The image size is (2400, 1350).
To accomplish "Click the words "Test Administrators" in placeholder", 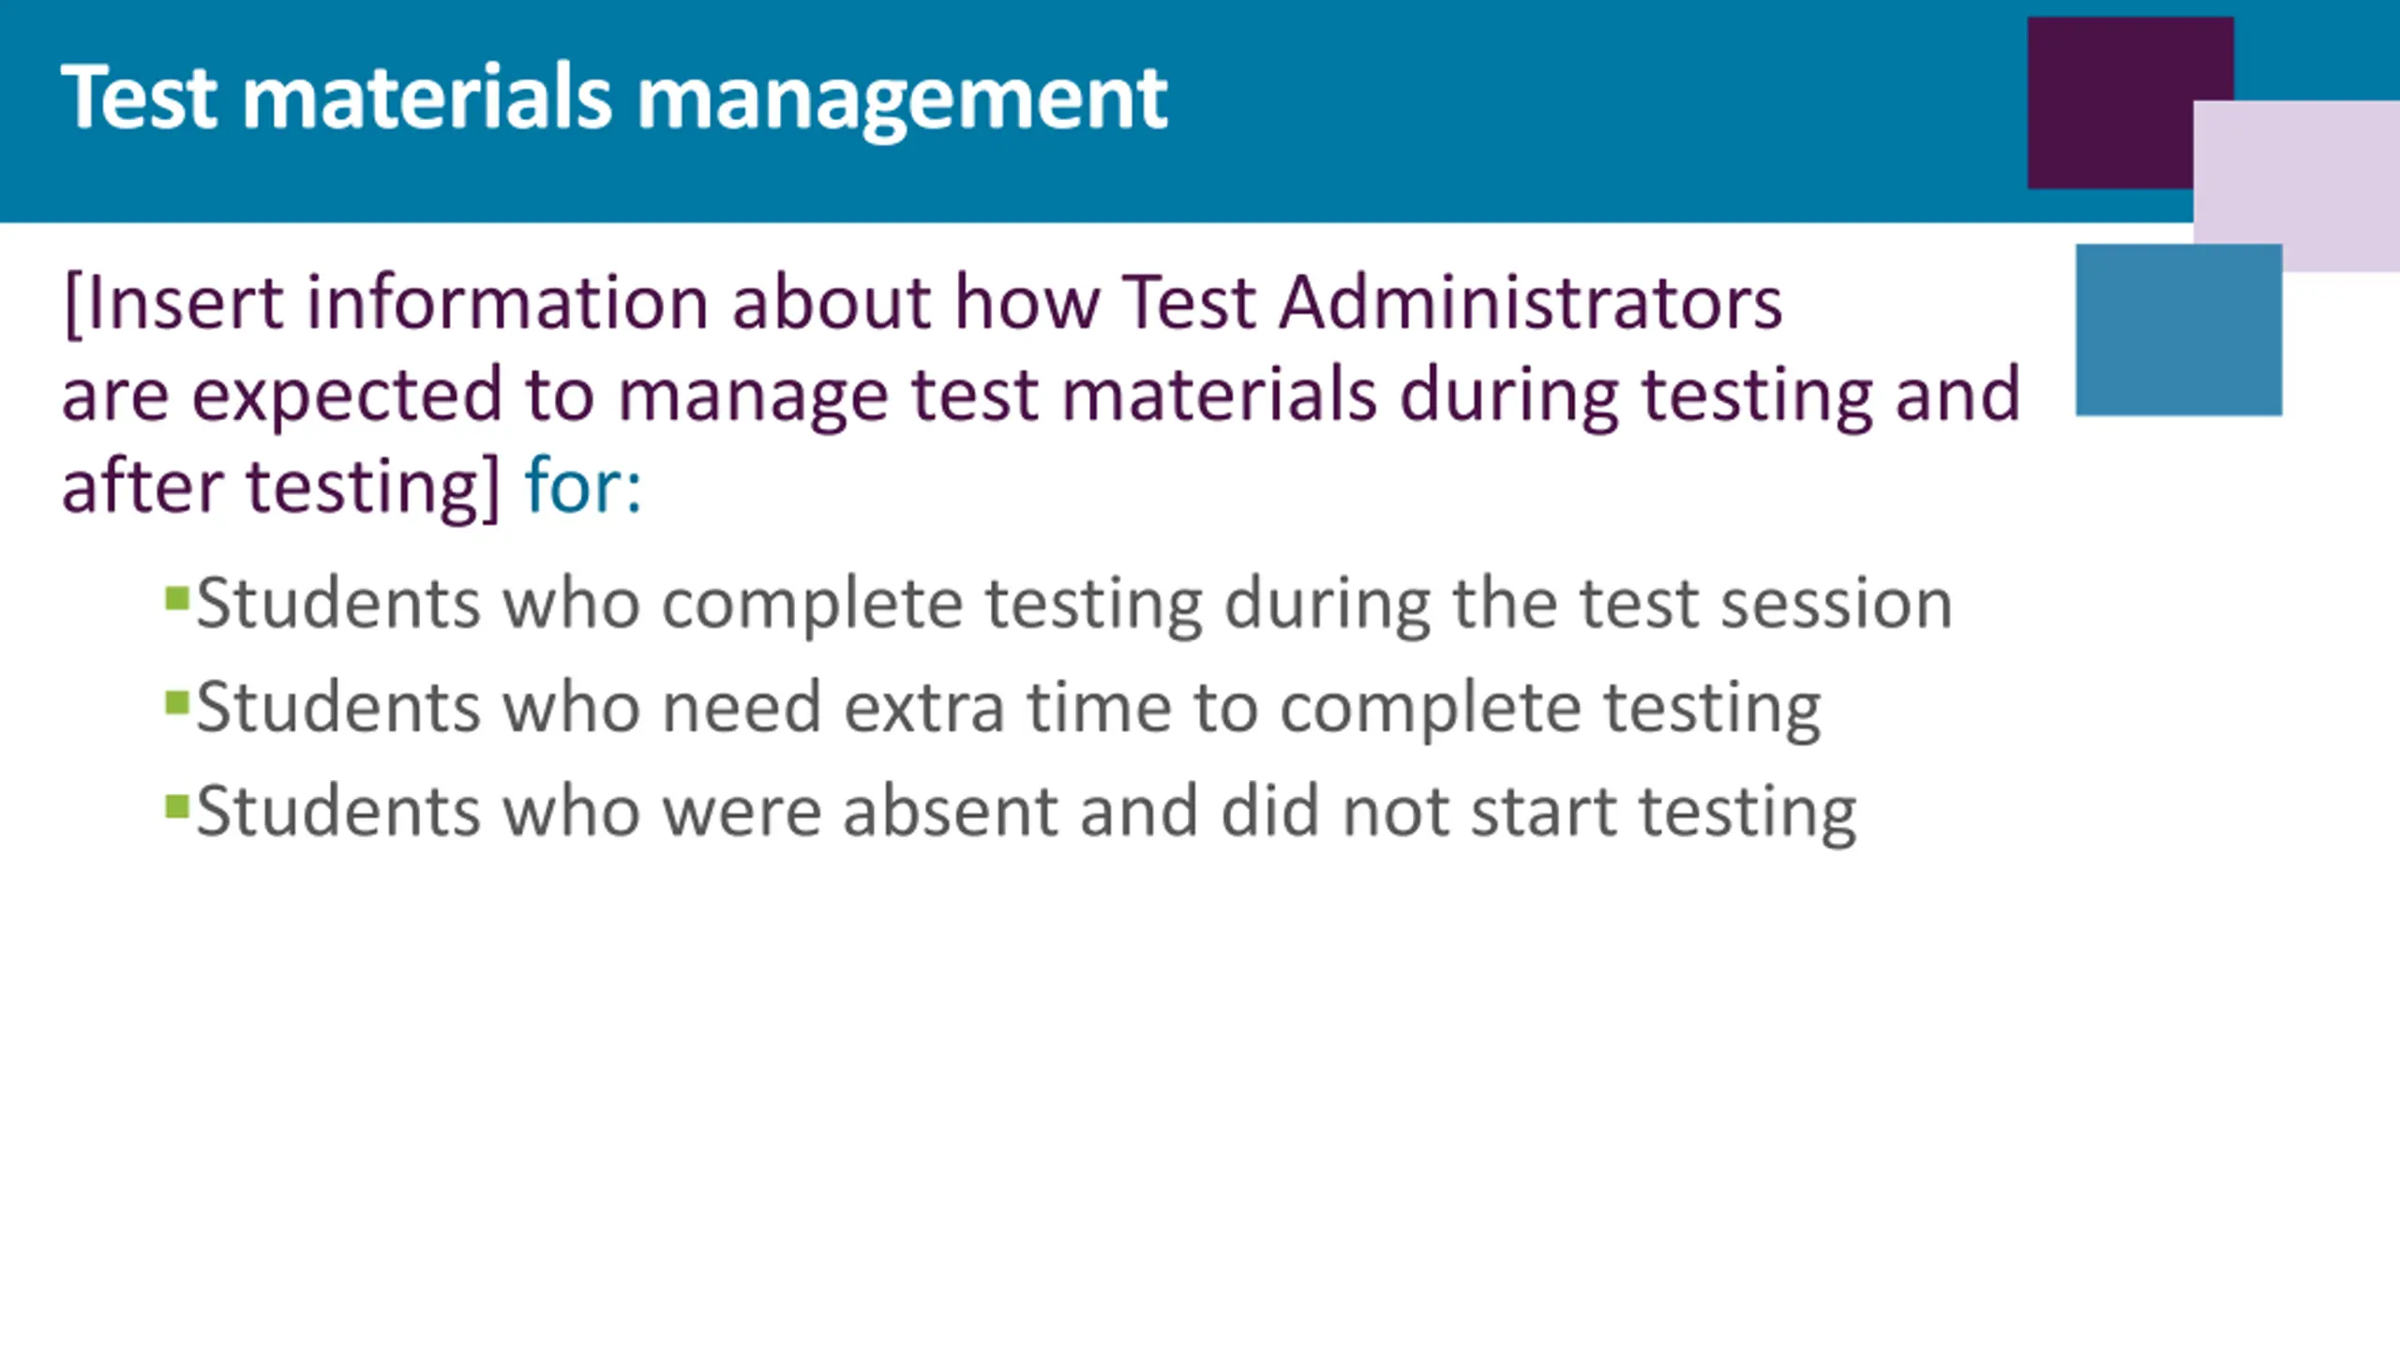I will click(x=1451, y=303).
